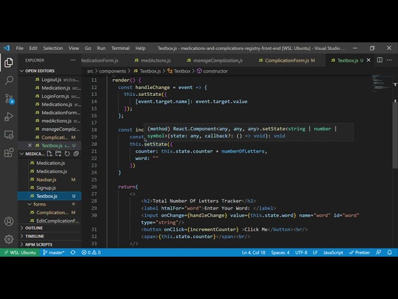The height and width of the screenshot is (299, 398).
Task: Open the Extensions view
Action: 9,153
